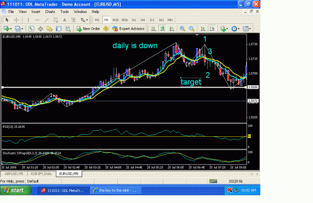Toggle Expert Advisors button
This screenshot has width=313, height=203.
pyautogui.click(x=128, y=29)
